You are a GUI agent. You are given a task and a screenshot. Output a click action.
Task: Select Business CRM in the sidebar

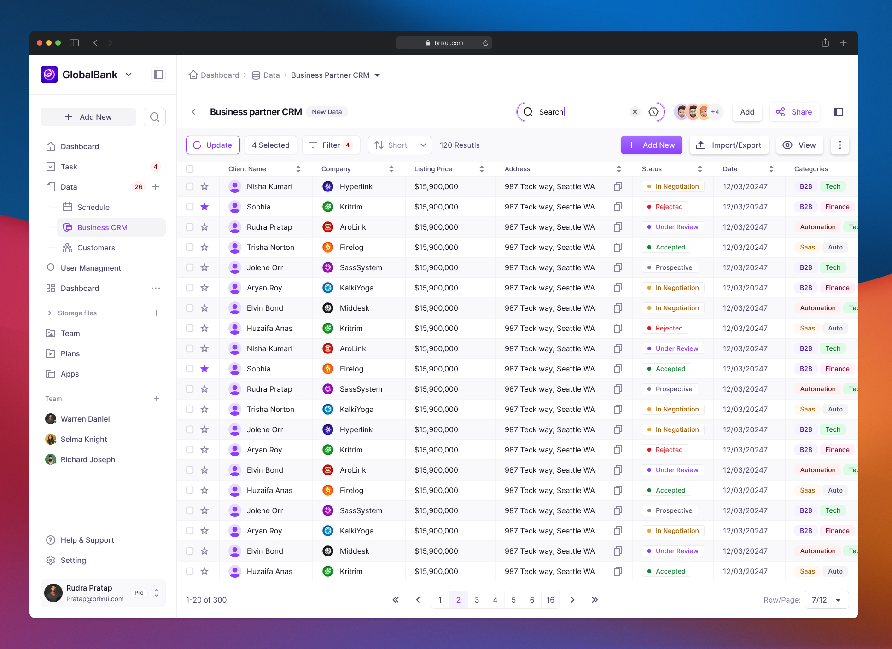point(102,227)
